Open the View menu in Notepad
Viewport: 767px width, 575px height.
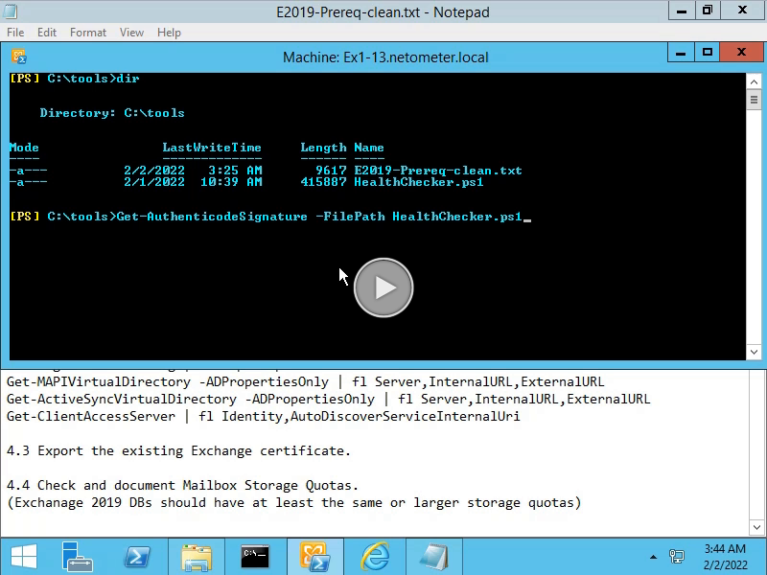(131, 33)
